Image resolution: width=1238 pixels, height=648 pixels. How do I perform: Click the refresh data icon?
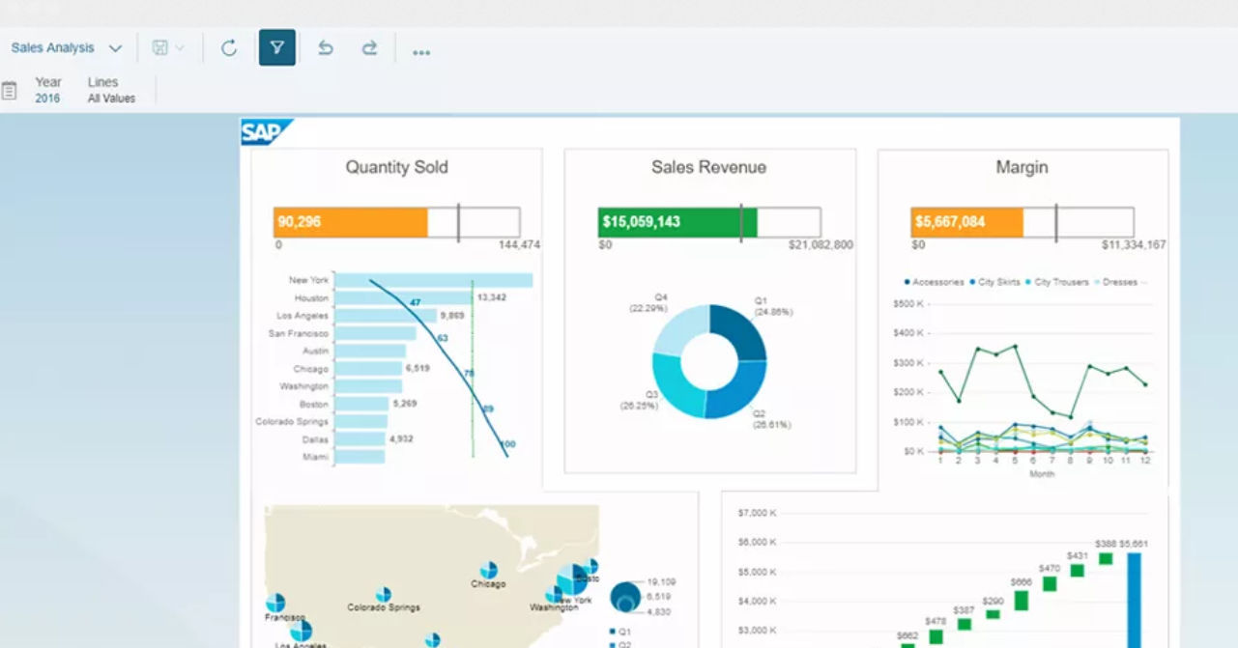tap(229, 47)
